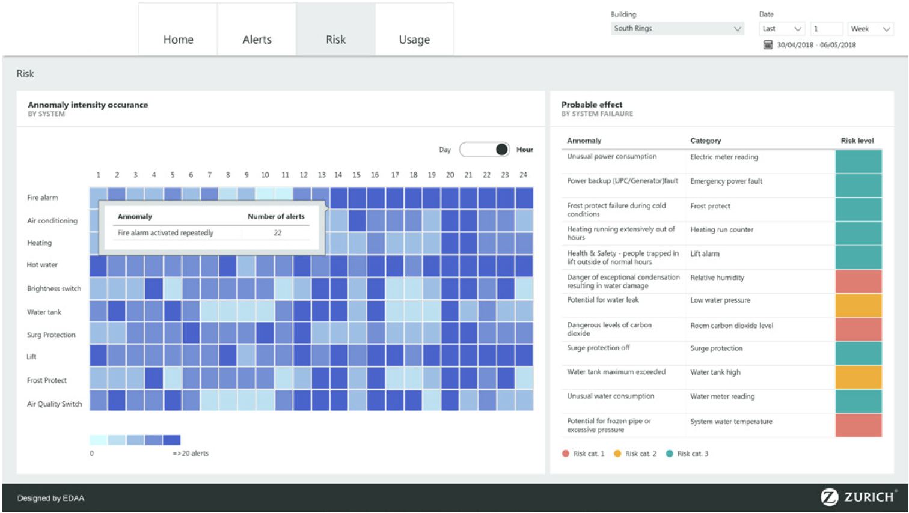Image resolution: width=909 pixels, height=513 pixels.
Task: Click Hot water heatmap cell at hour 1
Action: coord(99,266)
